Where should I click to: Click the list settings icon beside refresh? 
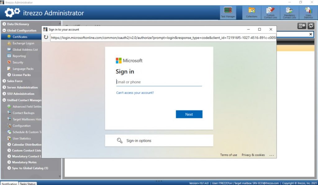(x=302, y=26)
